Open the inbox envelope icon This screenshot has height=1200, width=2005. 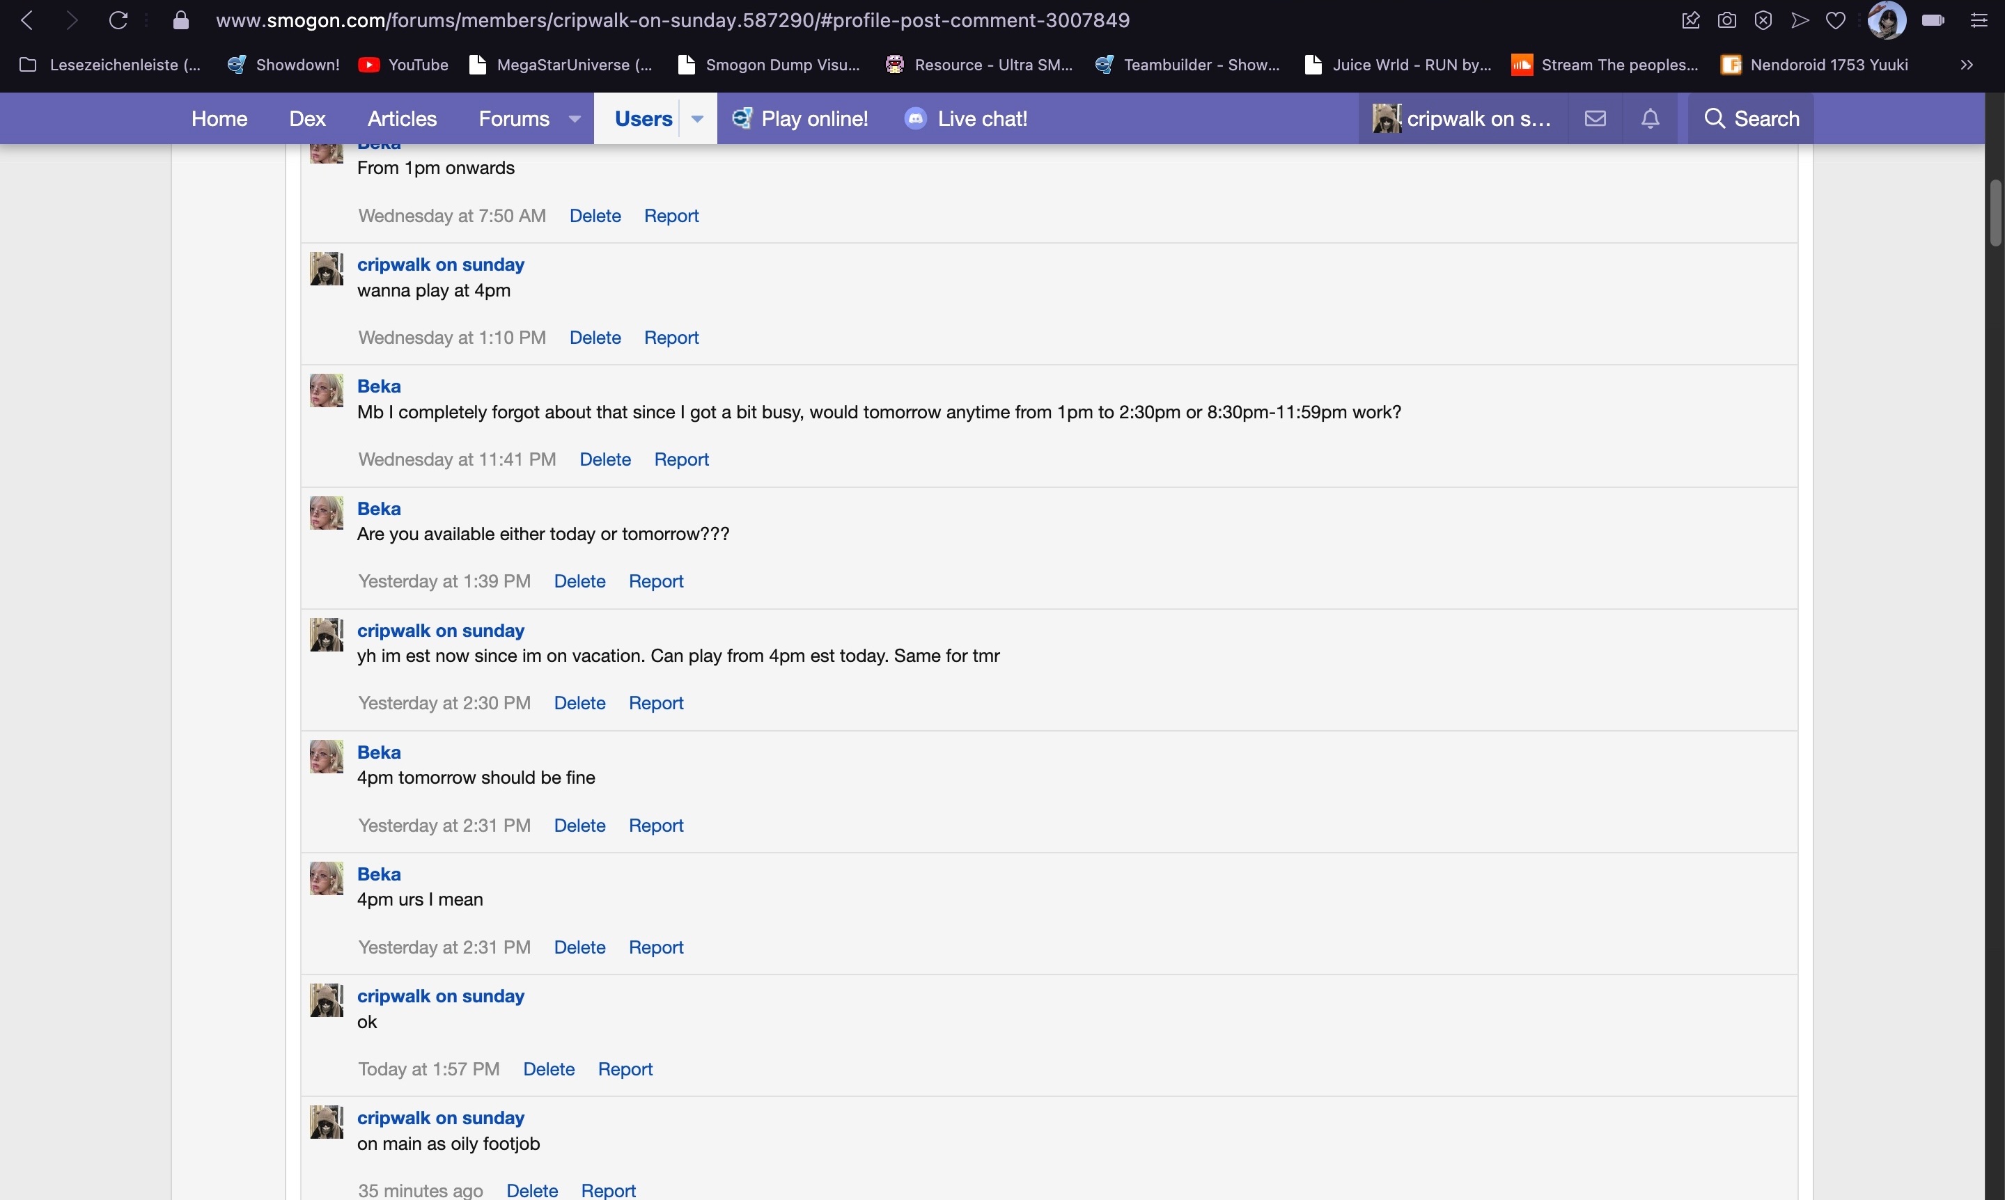pyautogui.click(x=1595, y=119)
